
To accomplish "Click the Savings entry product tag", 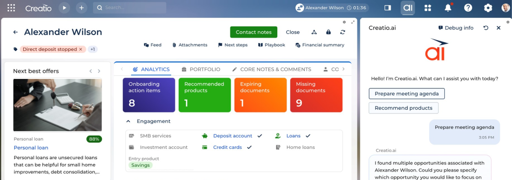I will (x=140, y=165).
